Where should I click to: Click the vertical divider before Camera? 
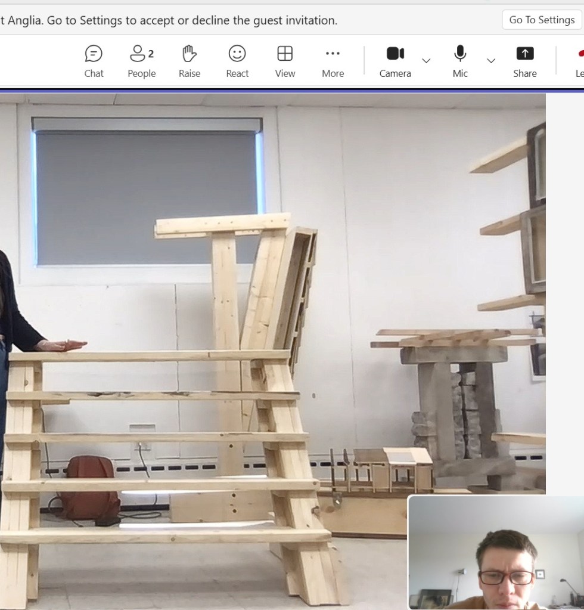364,61
